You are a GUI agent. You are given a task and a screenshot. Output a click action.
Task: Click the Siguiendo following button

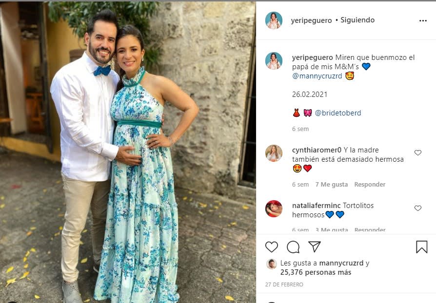point(357,20)
